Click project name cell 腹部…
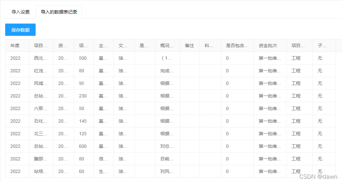 click(x=40, y=159)
